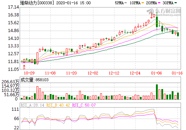Click the 30PMA legend label
The width and height of the screenshot is (186, 130).
[x=168, y=3]
